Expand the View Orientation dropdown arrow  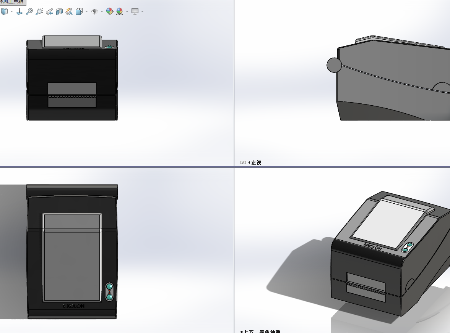[86, 12]
